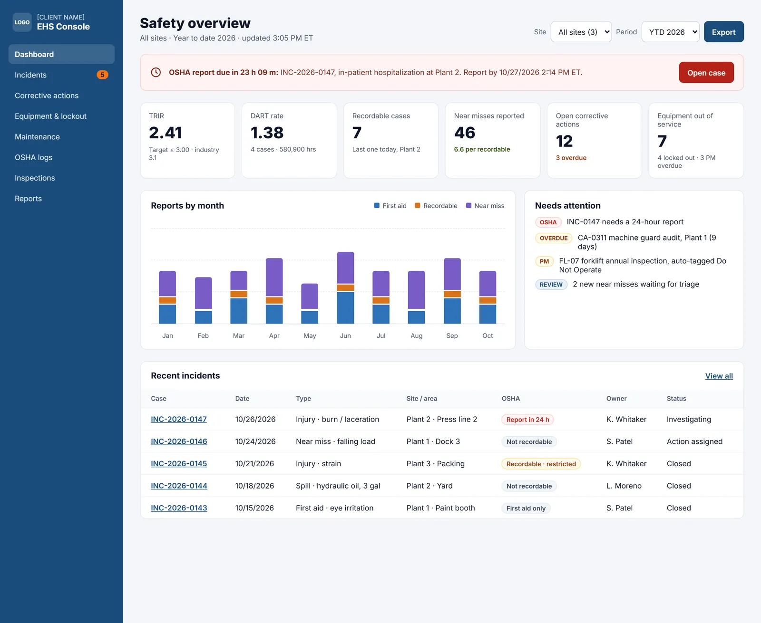Click the OVERDUE tag in Needs attention
Viewport: 761px width, 623px height.
554,238
